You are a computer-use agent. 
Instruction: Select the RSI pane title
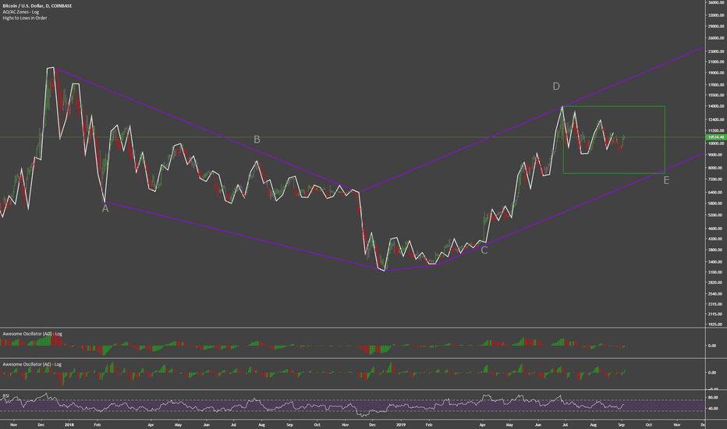pyautogui.click(x=6, y=395)
